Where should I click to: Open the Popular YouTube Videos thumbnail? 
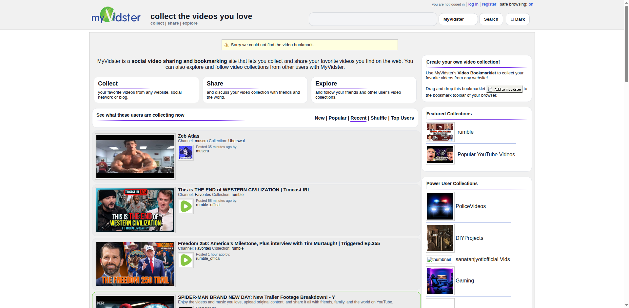pyautogui.click(x=440, y=155)
